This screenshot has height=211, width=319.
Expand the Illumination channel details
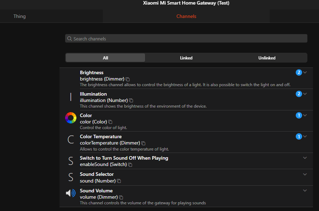pos(305,94)
